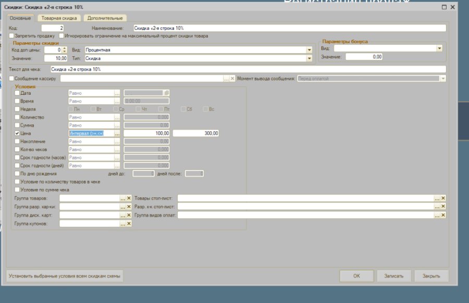The height and width of the screenshot is (303, 469).
Task: Switch to the Основные tab
Action: 20,18
